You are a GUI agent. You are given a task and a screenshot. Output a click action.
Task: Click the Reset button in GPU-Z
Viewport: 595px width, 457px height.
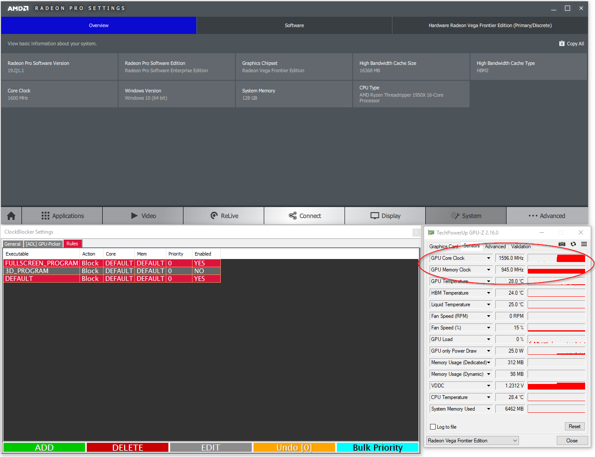coord(574,426)
